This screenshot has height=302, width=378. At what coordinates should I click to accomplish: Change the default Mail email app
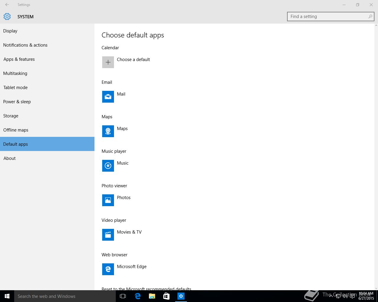pos(121,94)
